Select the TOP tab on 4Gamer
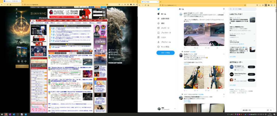The width and height of the screenshot is (277, 116). [33, 21]
